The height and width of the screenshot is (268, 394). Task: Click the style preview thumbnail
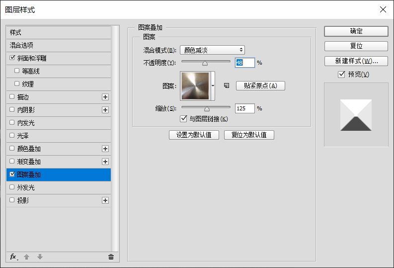pyautogui.click(x=356, y=115)
